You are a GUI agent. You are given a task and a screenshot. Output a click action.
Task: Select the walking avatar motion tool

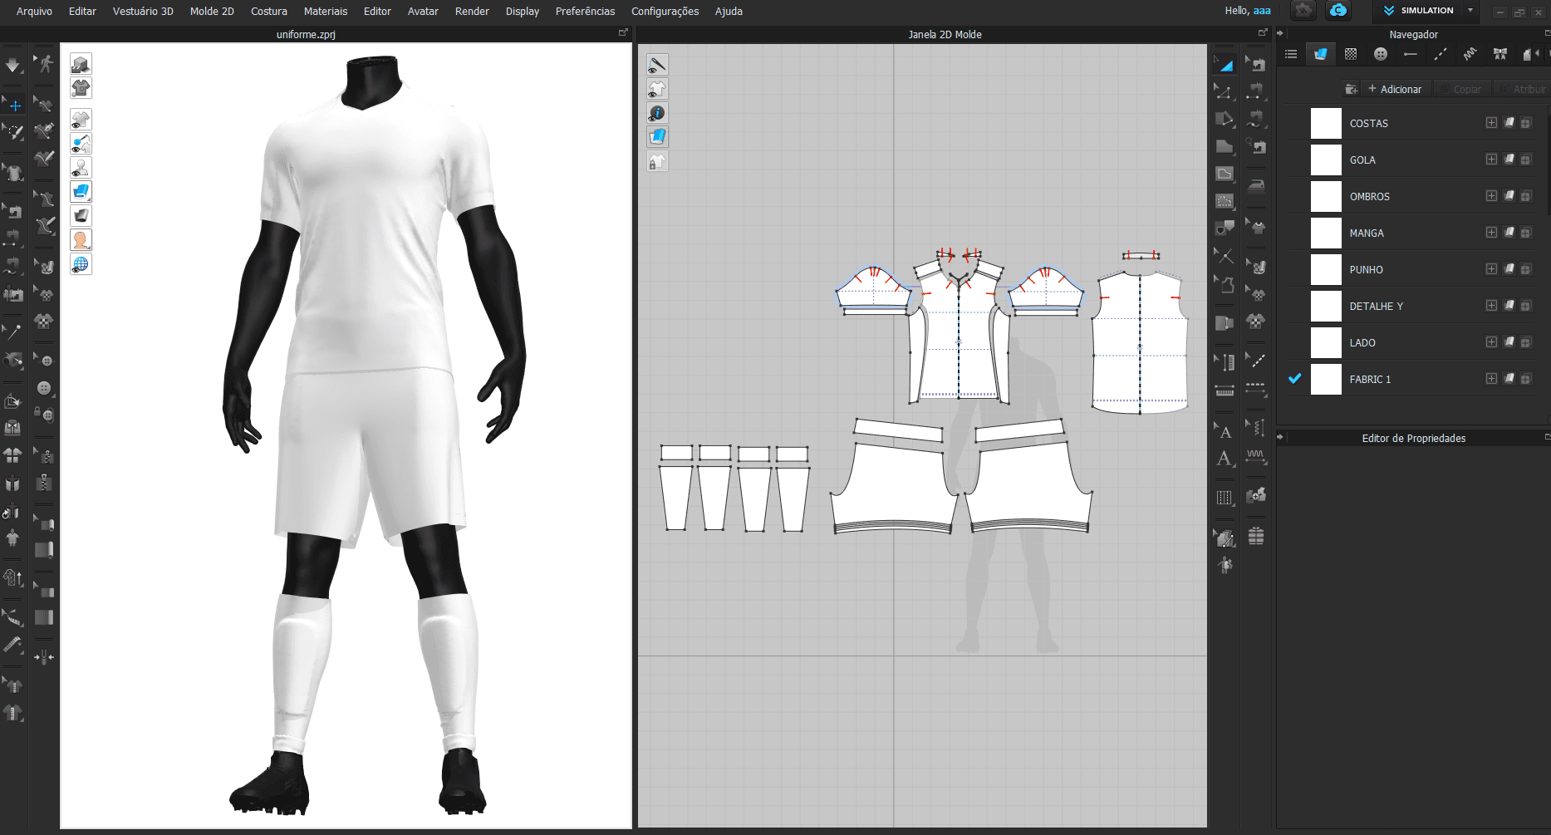(x=45, y=63)
